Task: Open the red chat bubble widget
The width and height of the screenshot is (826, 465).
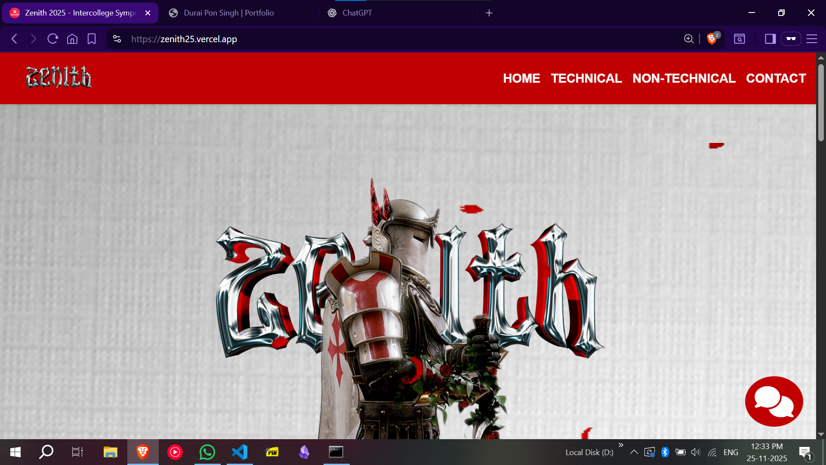Action: pyautogui.click(x=774, y=401)
